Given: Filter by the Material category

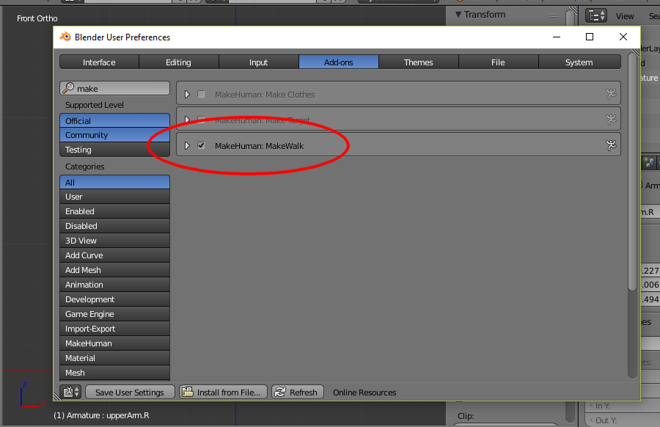Looking at the screenshot, I should [114, 358].
